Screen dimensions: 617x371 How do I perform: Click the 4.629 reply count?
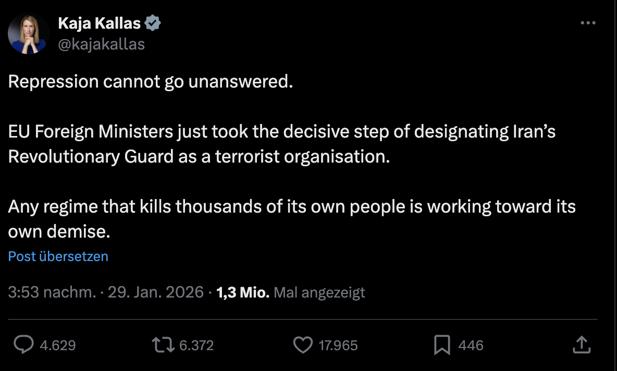[x=58, y=345]
